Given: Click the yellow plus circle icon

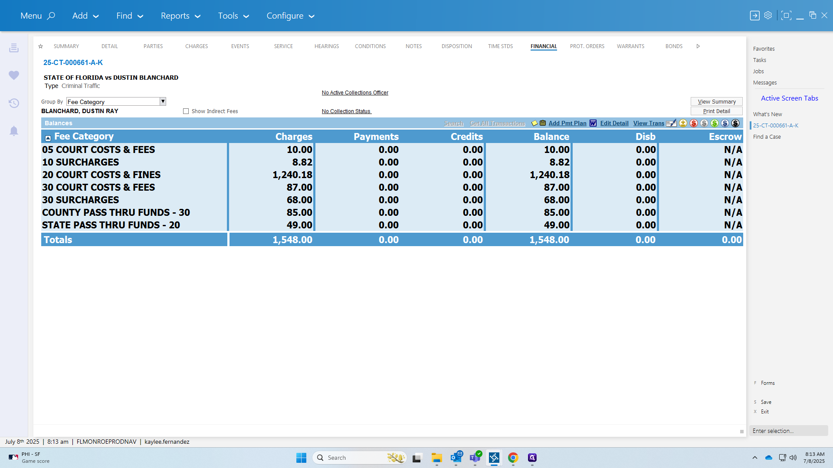Looking at the screenshot, I should pos(683,123).
